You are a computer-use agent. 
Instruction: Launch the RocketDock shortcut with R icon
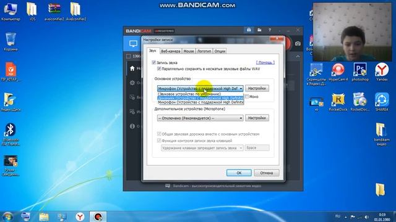(x=338, y=102)
